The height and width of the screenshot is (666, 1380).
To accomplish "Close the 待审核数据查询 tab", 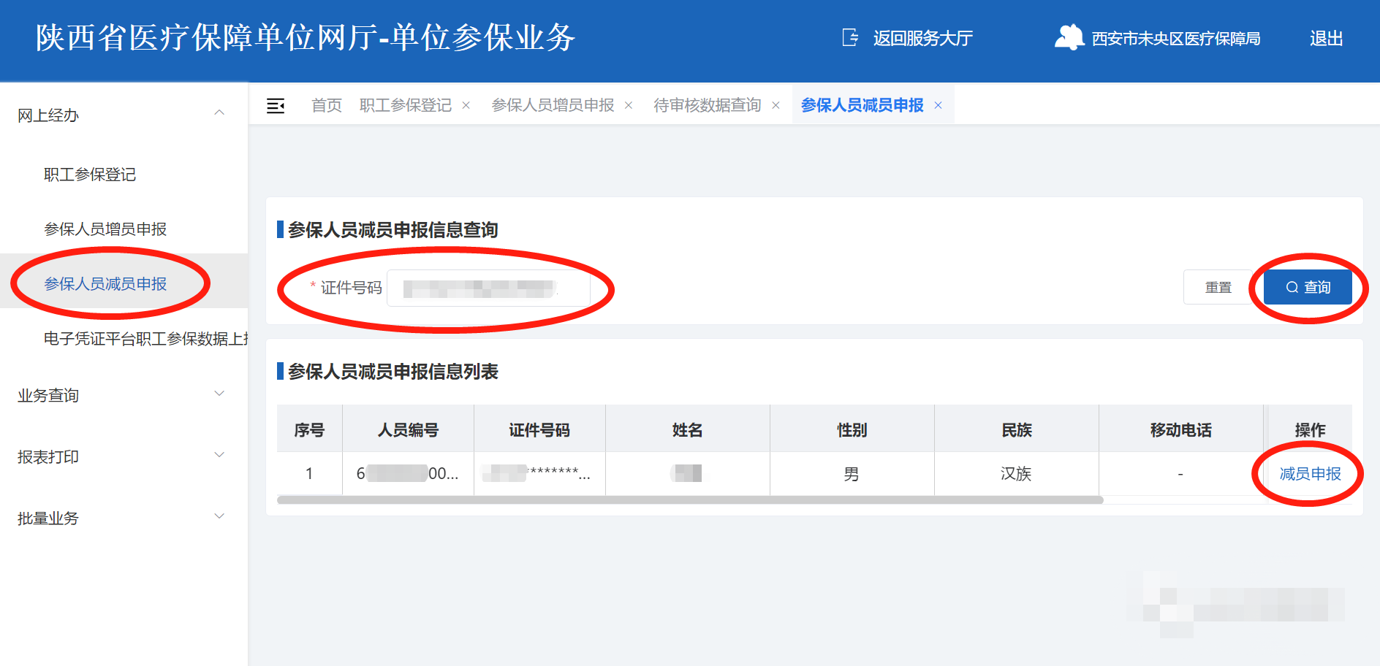I will (776, 106).
